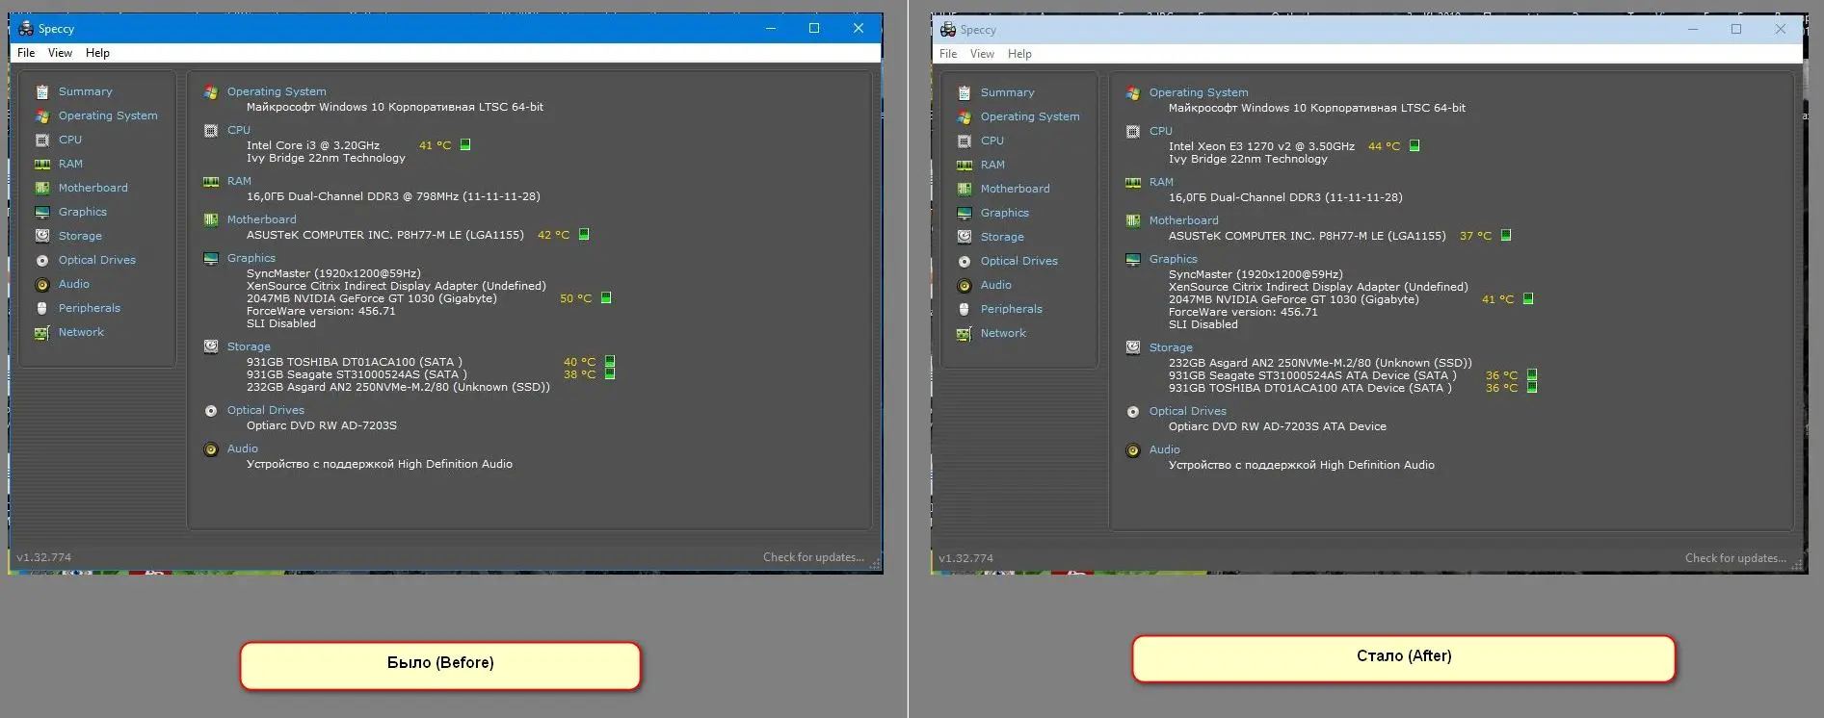Open View menu in Xeon Speccy window
Viewport: 1824px width, 718px height.
click(x=982, y=54)
